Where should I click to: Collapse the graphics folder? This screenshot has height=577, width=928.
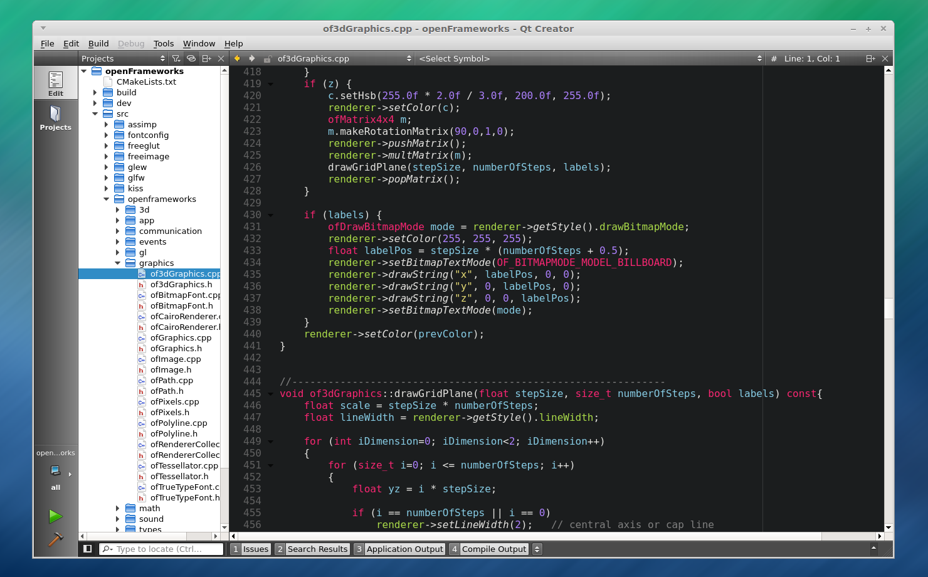(118, 263)
